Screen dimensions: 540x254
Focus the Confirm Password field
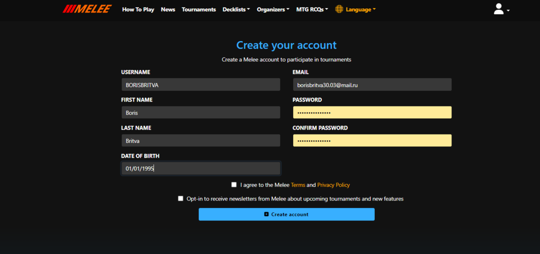click(x=372, y=141)
